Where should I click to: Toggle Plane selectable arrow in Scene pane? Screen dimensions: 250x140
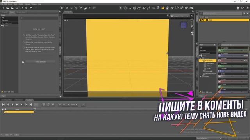click(203, 20)
